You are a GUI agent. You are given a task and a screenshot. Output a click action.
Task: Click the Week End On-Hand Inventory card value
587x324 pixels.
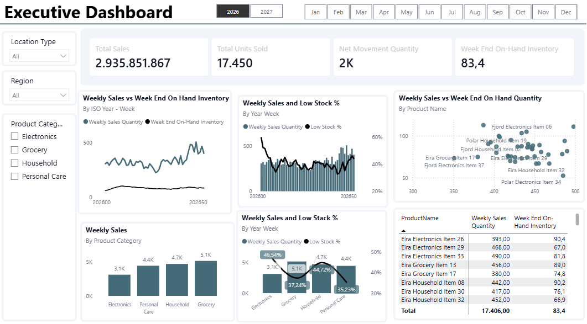pos(472,63)
